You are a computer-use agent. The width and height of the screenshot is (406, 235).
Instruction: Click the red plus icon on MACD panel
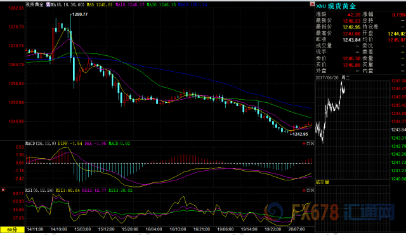click(304, 144)
